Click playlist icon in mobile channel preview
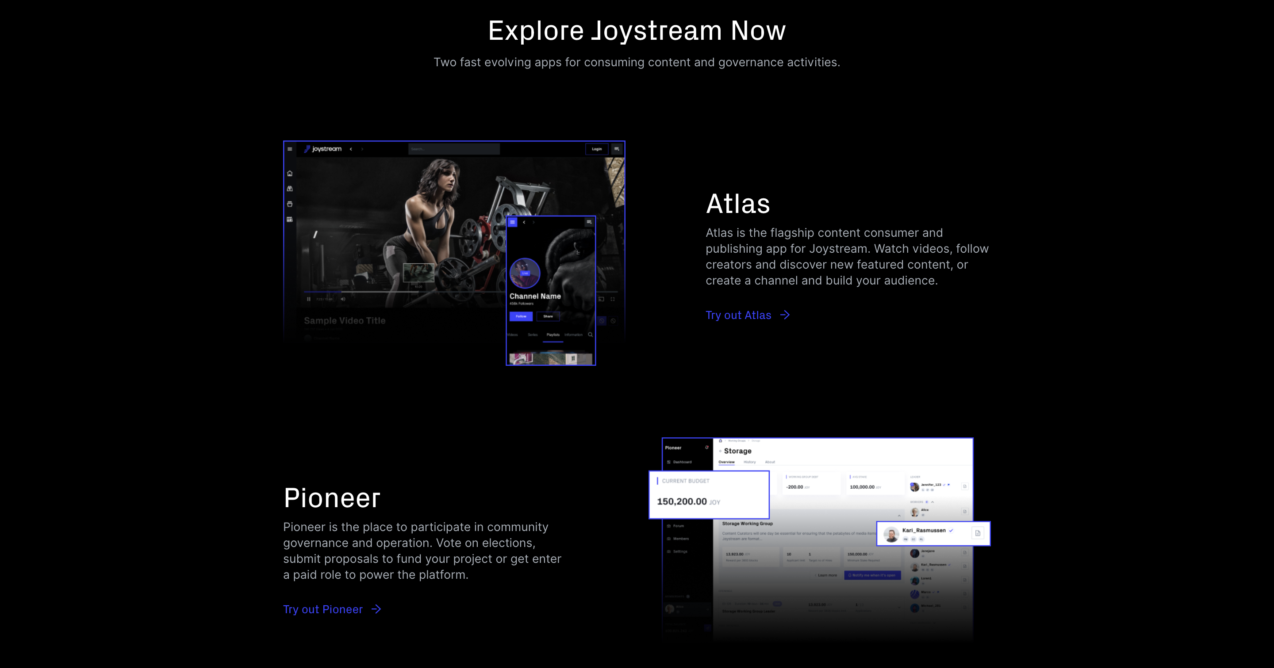 coord(589,222)
